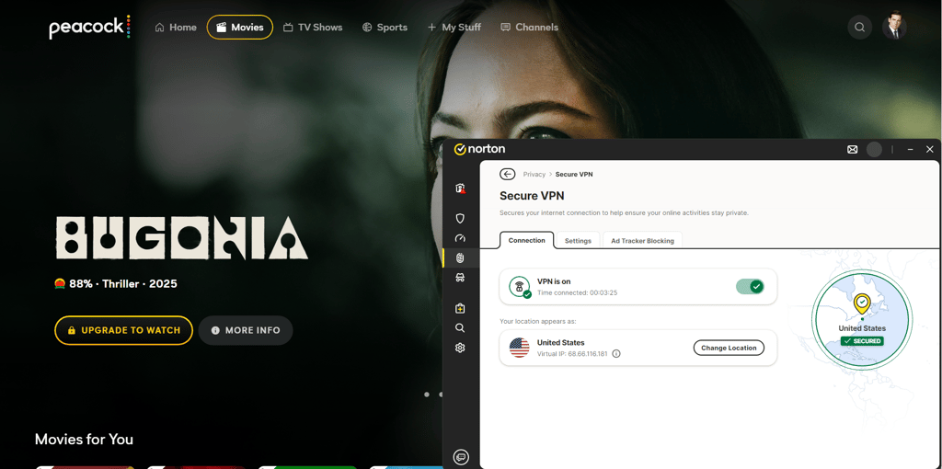This screenshot has width=942, height=469.
Task: Open the first-aid kit icon in Norton sidebar
Action: [x=460, y=309]
